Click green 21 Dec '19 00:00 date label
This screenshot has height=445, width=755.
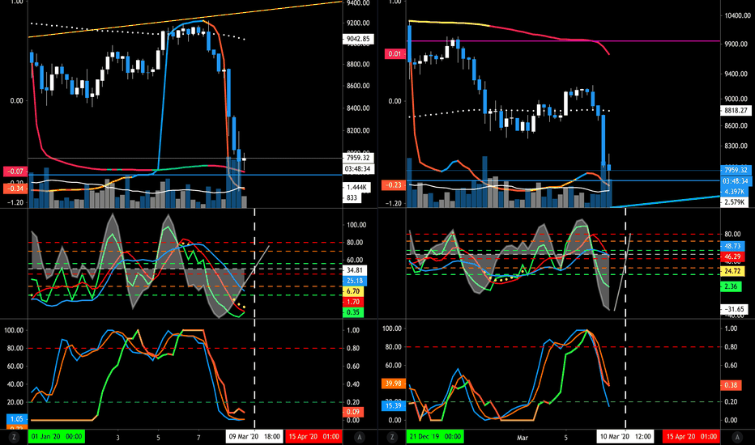[x=435, y=437]
